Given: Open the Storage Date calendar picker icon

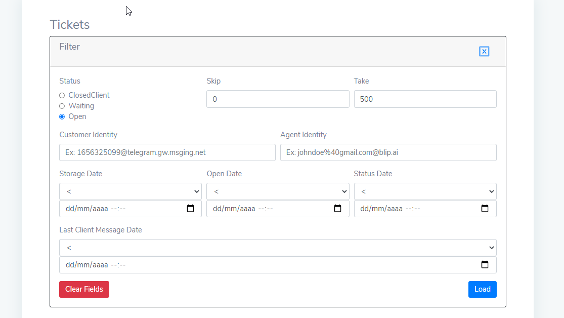Looking at the screenshot, I should coord(190,209).
